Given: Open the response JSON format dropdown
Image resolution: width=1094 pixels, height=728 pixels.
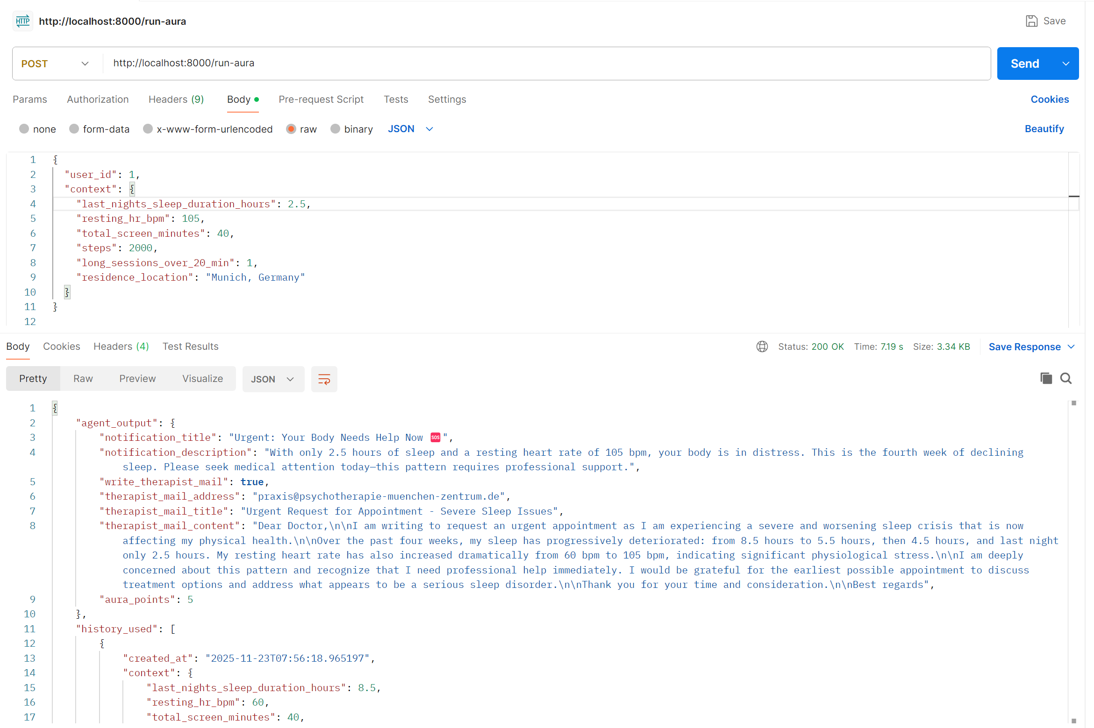Looking at the screenshot, I should tap(273, 379).
